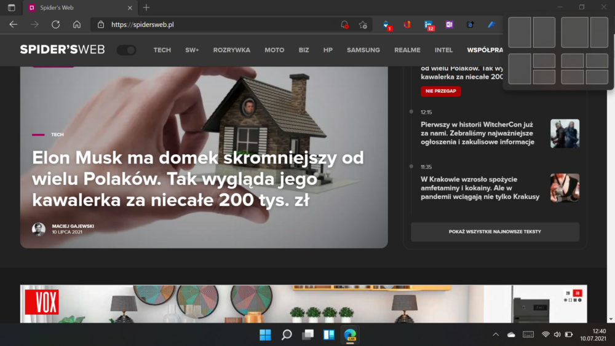This screenshot has width=615, height=346.
Task: Click the partially visible article text above NIE PRZEGAP
Action: click(462, 73)
